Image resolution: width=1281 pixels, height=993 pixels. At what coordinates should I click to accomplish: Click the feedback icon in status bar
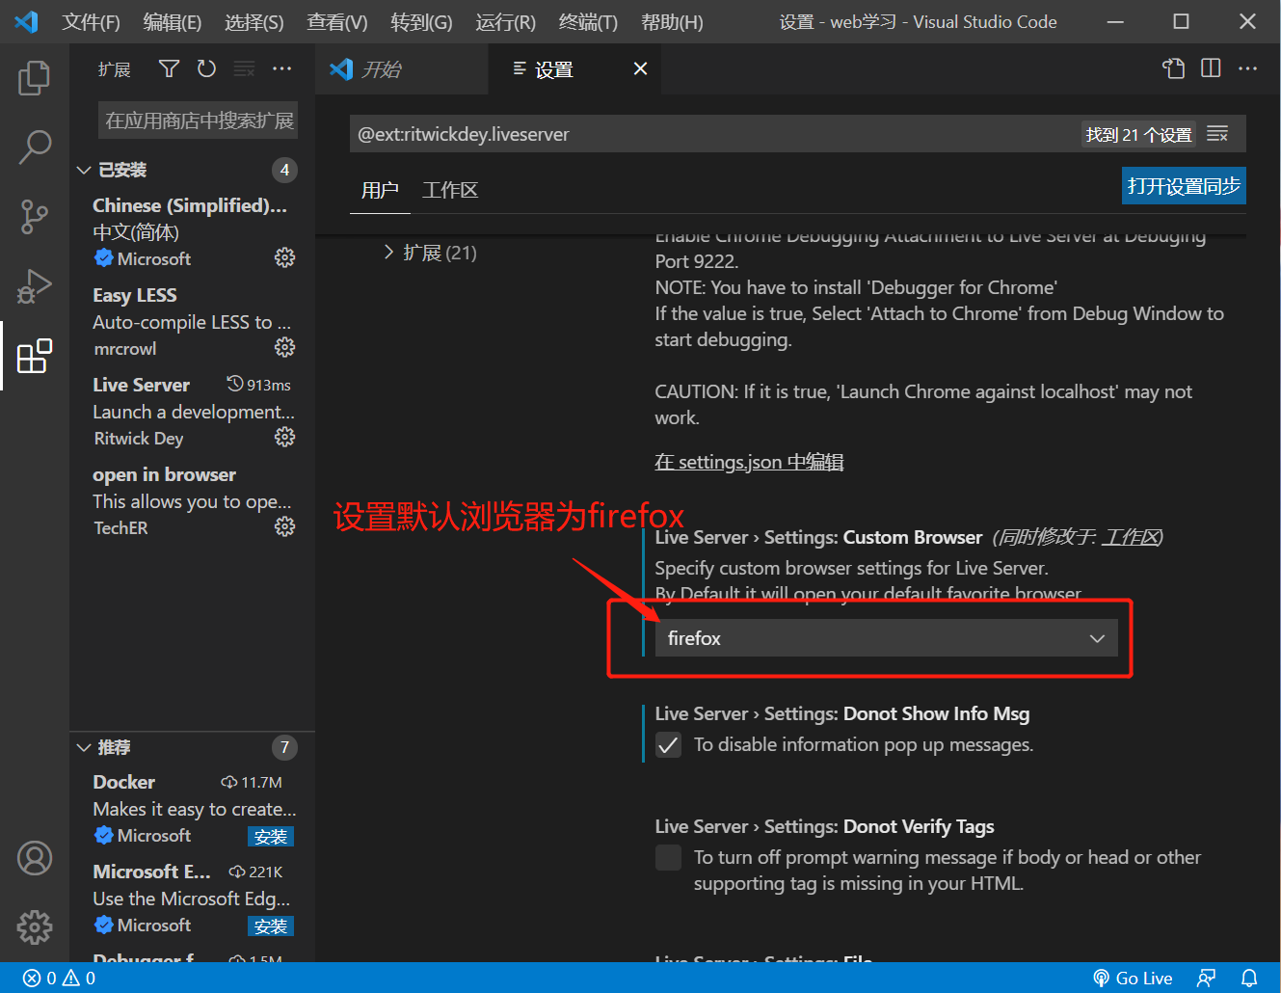(1206, 978)
